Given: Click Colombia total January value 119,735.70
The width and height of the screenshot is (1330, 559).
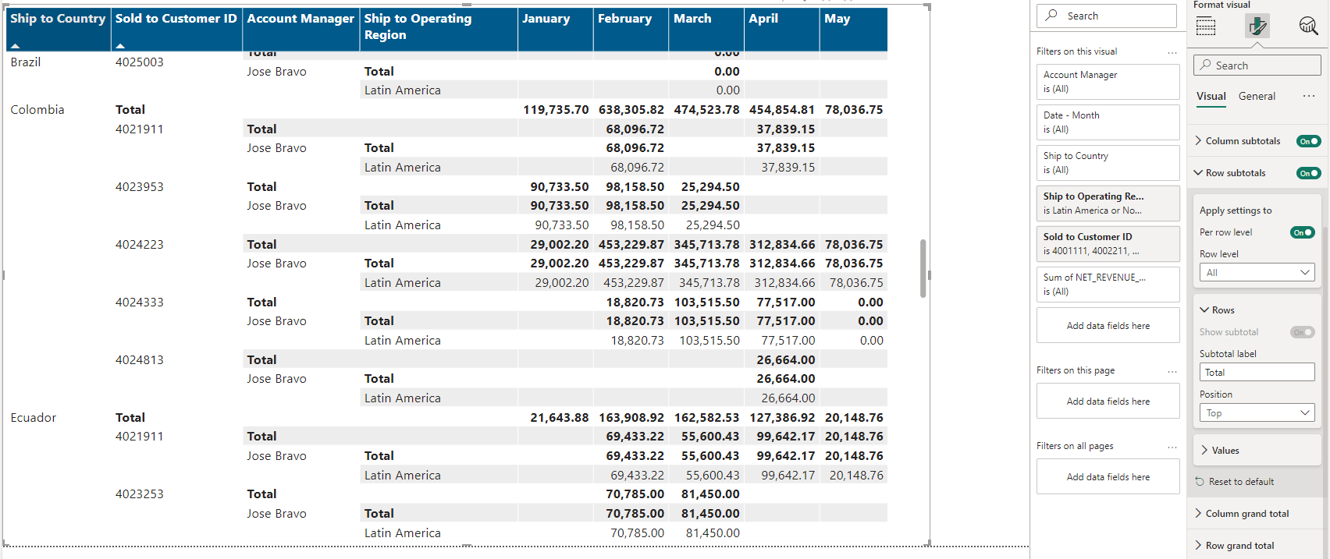Looking at the screenshot, I should tap(556, 110).
